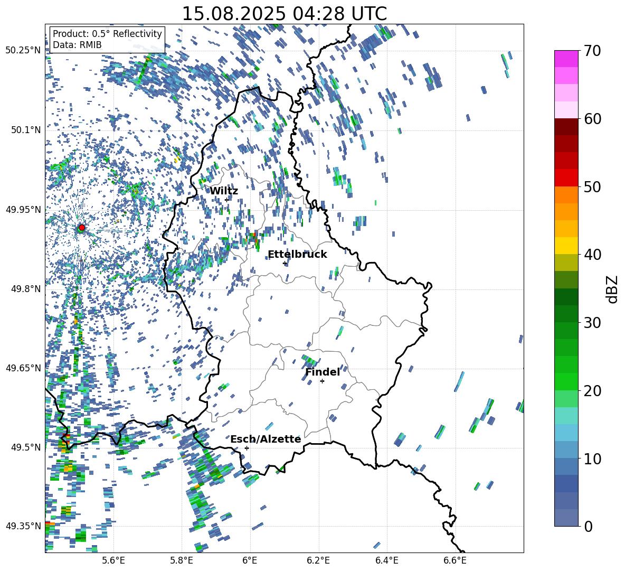Click the 6.4°E longitude label

tap(386, 560)
